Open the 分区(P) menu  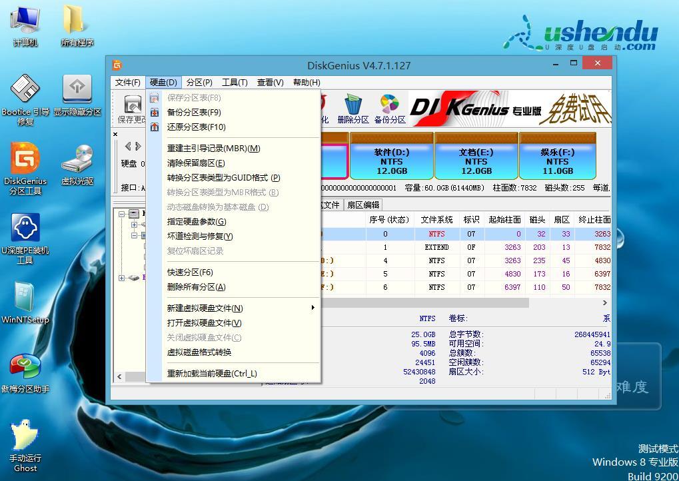coord(199,82)
